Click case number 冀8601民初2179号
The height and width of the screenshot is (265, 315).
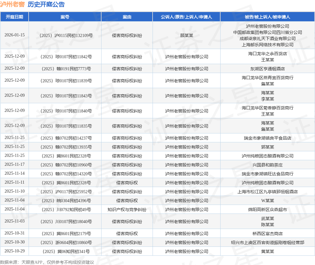point(66,234)
